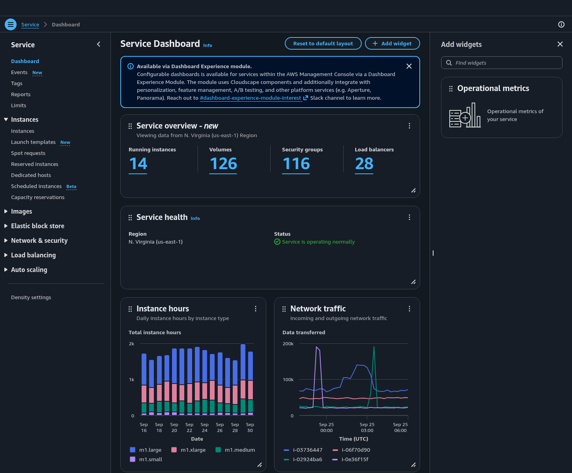Click the Service health resize handle
This screenshot has width=572, height=473.
(413, 282)
